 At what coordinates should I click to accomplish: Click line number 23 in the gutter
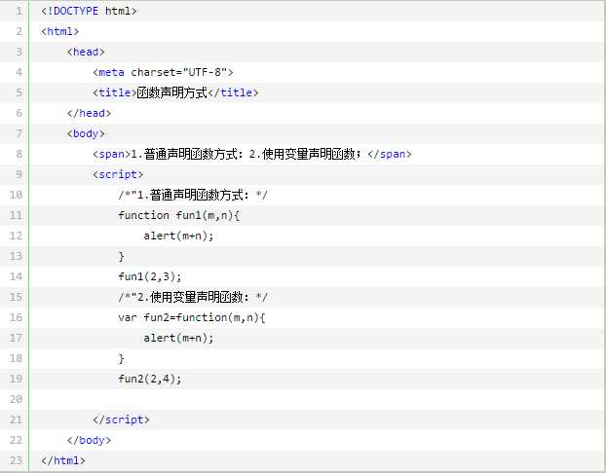point(16,460)
